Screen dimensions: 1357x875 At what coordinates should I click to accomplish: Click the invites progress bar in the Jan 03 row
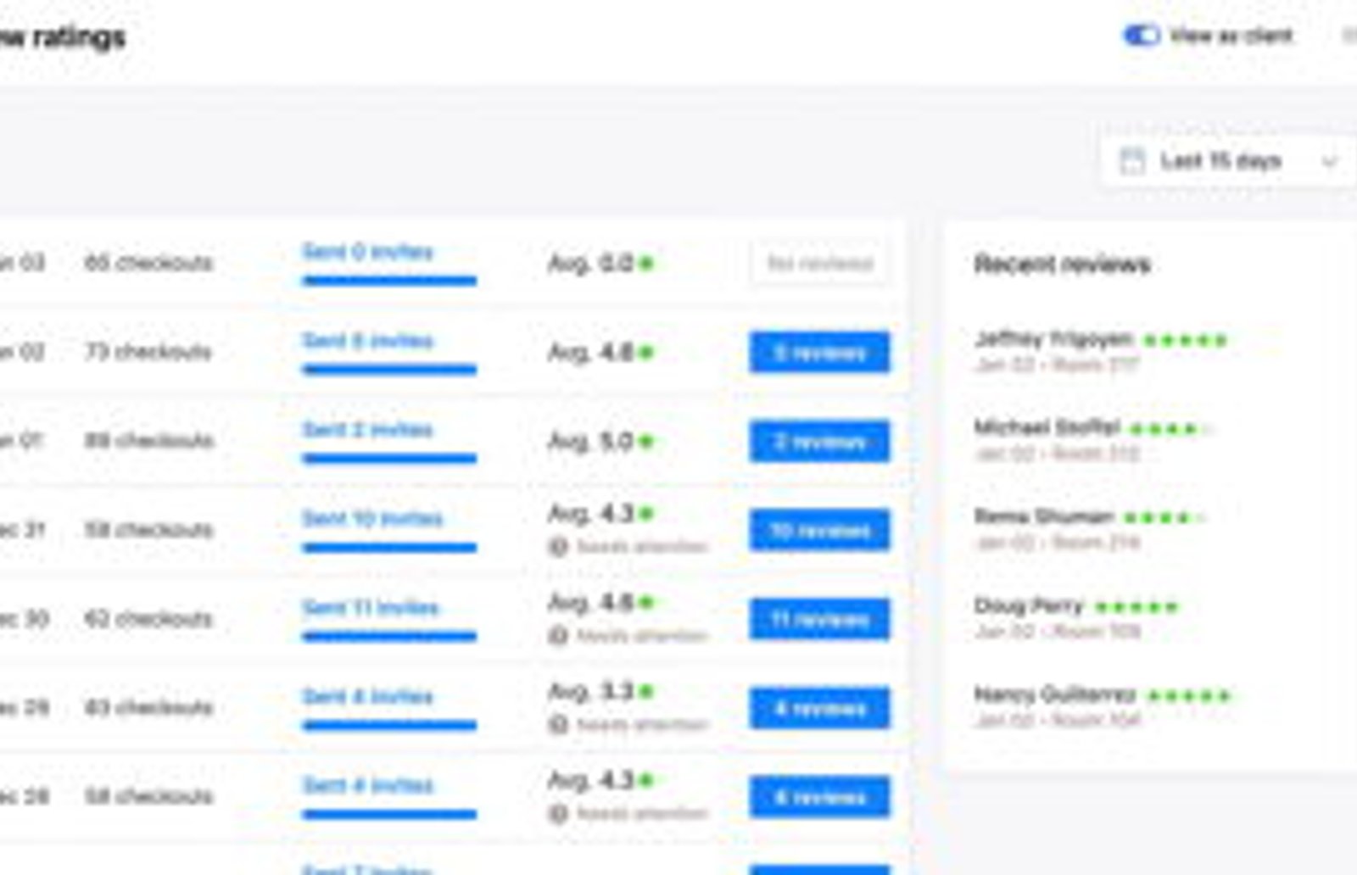tap(389, 281)
